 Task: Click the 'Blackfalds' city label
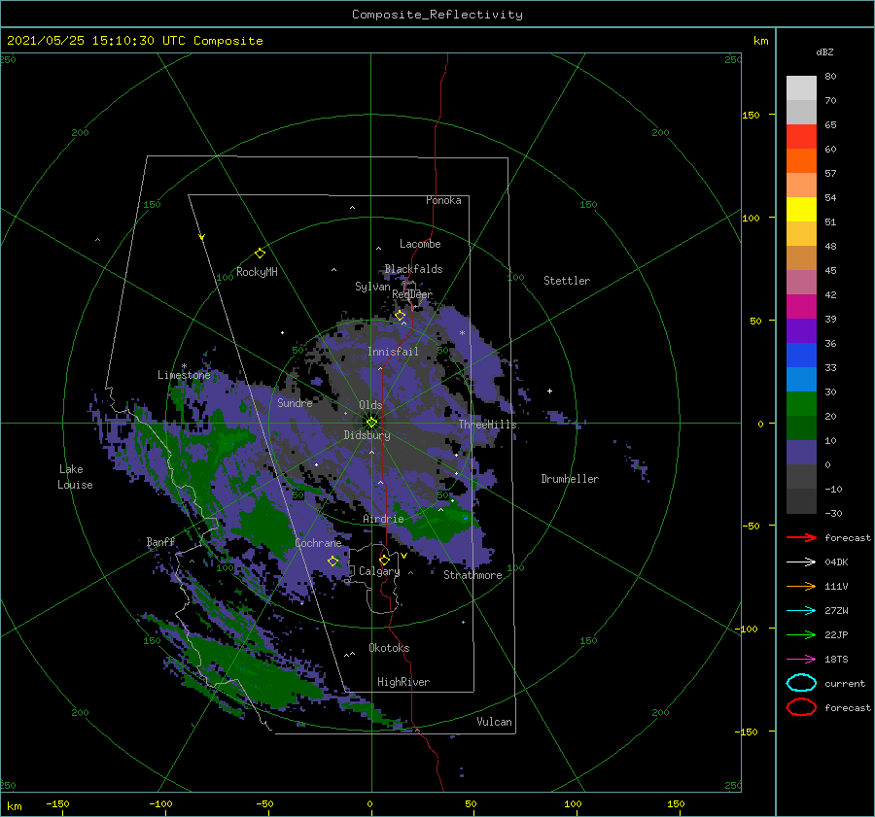click(x=413, y=269)
